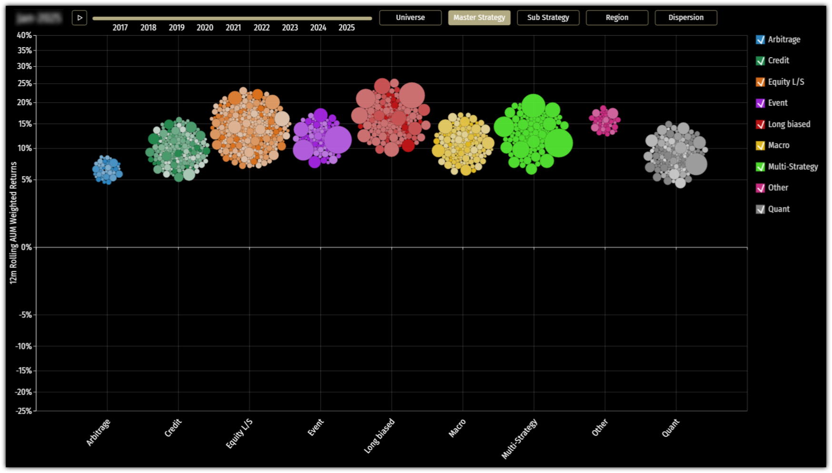The height and width of the screenshot is (473, 832).
Task: Switch to the Universe view
Action: click(x=410, y=18)
